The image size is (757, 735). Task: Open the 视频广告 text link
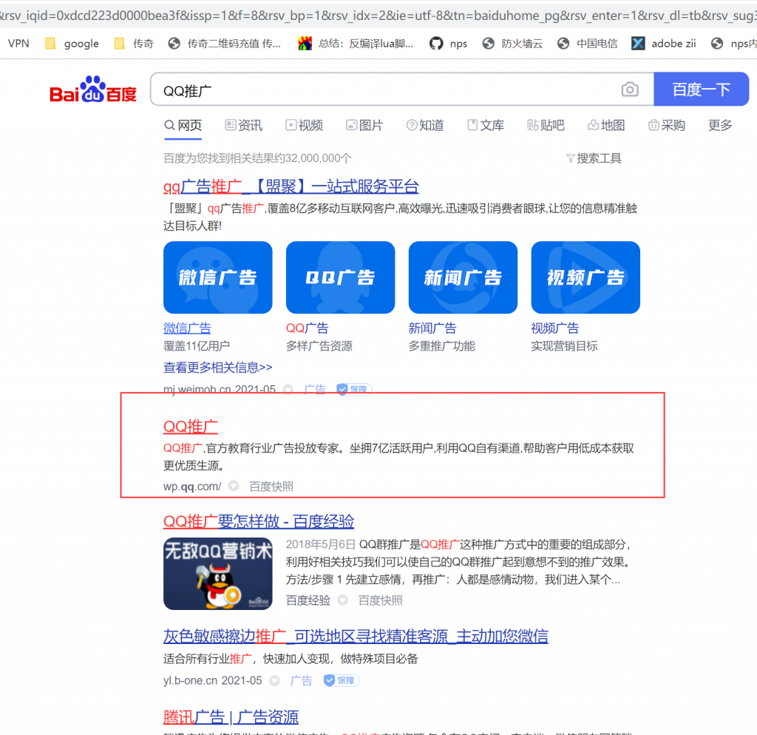click(x=554, y=328)
